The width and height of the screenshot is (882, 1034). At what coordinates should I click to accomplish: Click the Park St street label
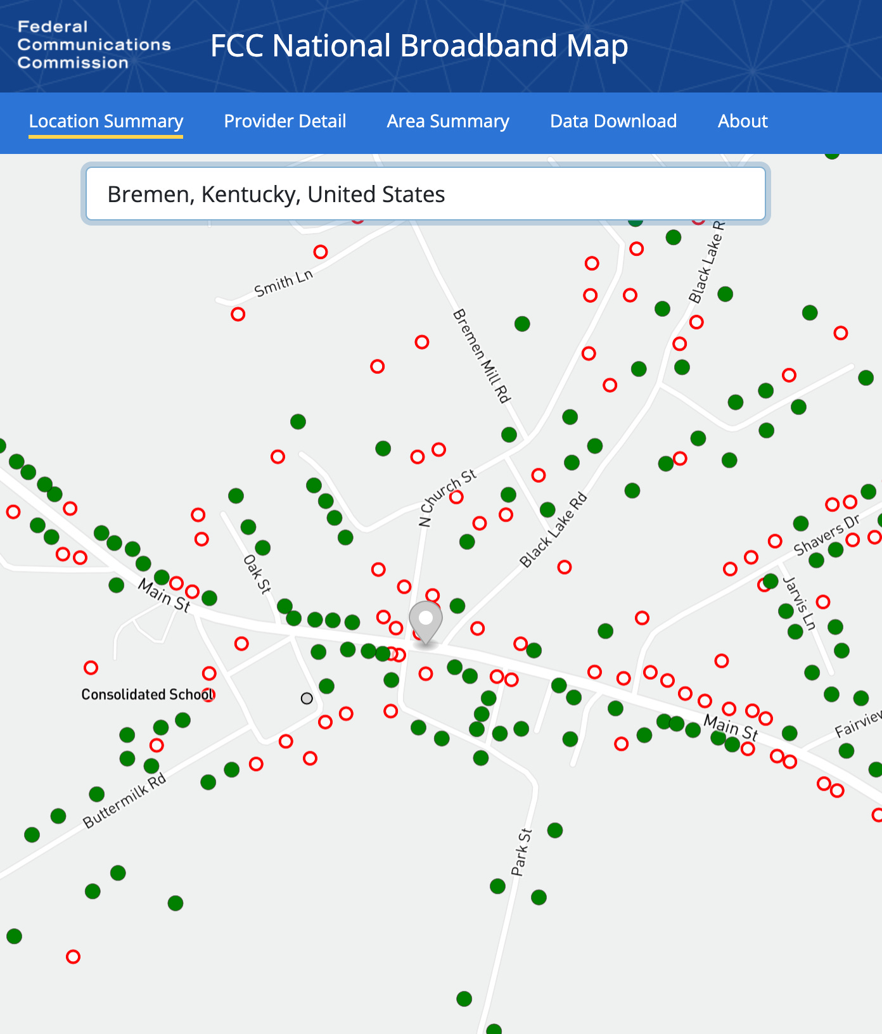(x=522, y=852)
